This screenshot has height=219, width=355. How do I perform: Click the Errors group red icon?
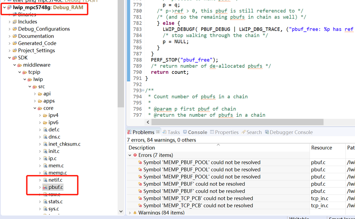pyautogui.click(x=135, y=155)
